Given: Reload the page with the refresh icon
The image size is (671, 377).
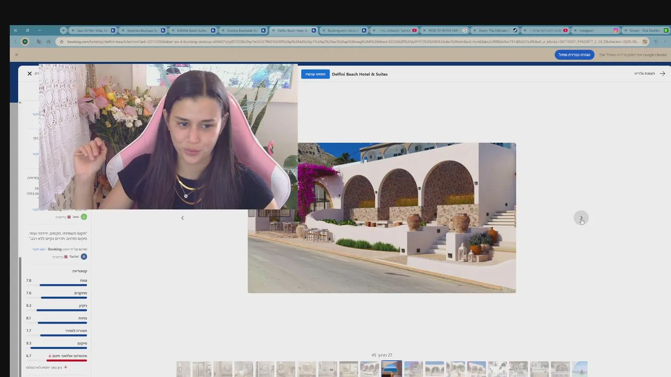Looking at the screenshot, I should coord(656,42).
